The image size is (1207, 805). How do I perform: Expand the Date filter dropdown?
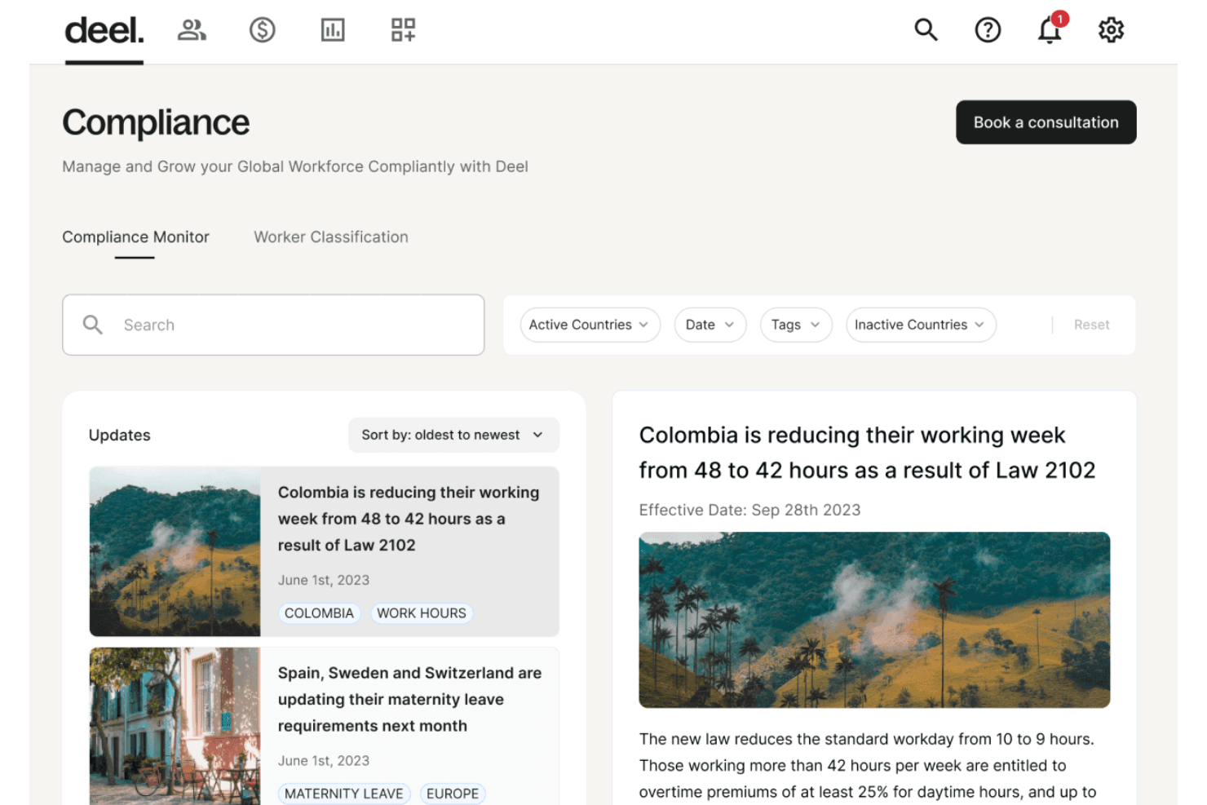[710, 325]
